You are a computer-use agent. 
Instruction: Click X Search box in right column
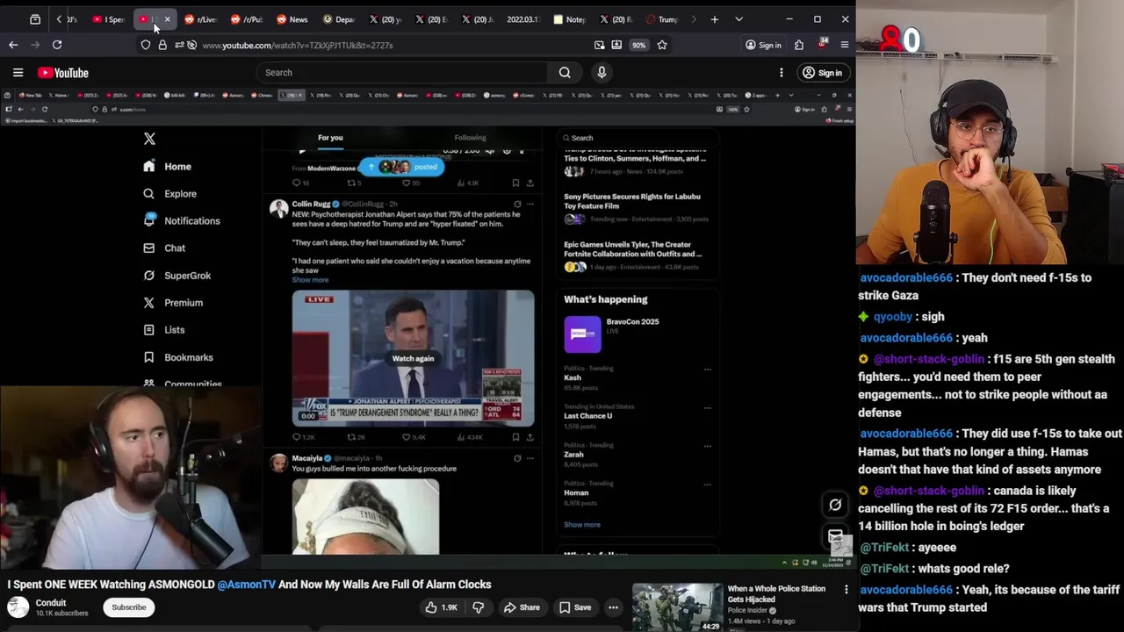tap(638, 138)
